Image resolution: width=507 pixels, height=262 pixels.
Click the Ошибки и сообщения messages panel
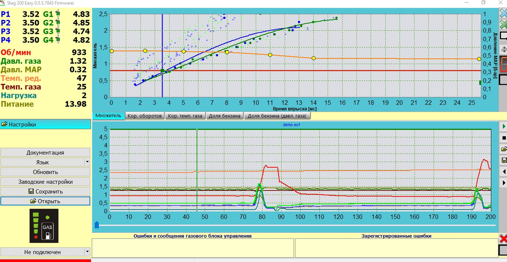tap(193, 248)
